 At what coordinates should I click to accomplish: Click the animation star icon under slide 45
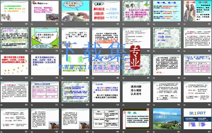point(62,78)
